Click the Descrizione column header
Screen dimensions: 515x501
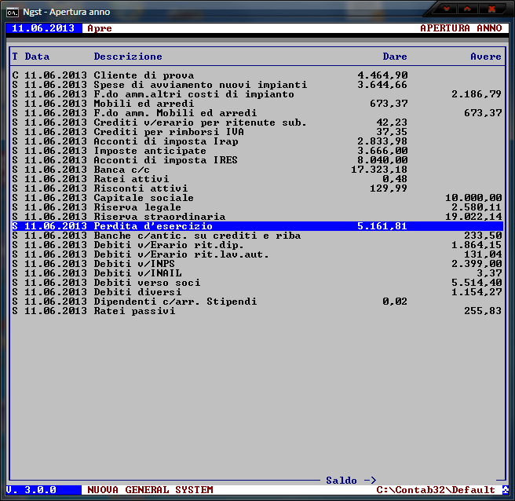coord(128,57)
